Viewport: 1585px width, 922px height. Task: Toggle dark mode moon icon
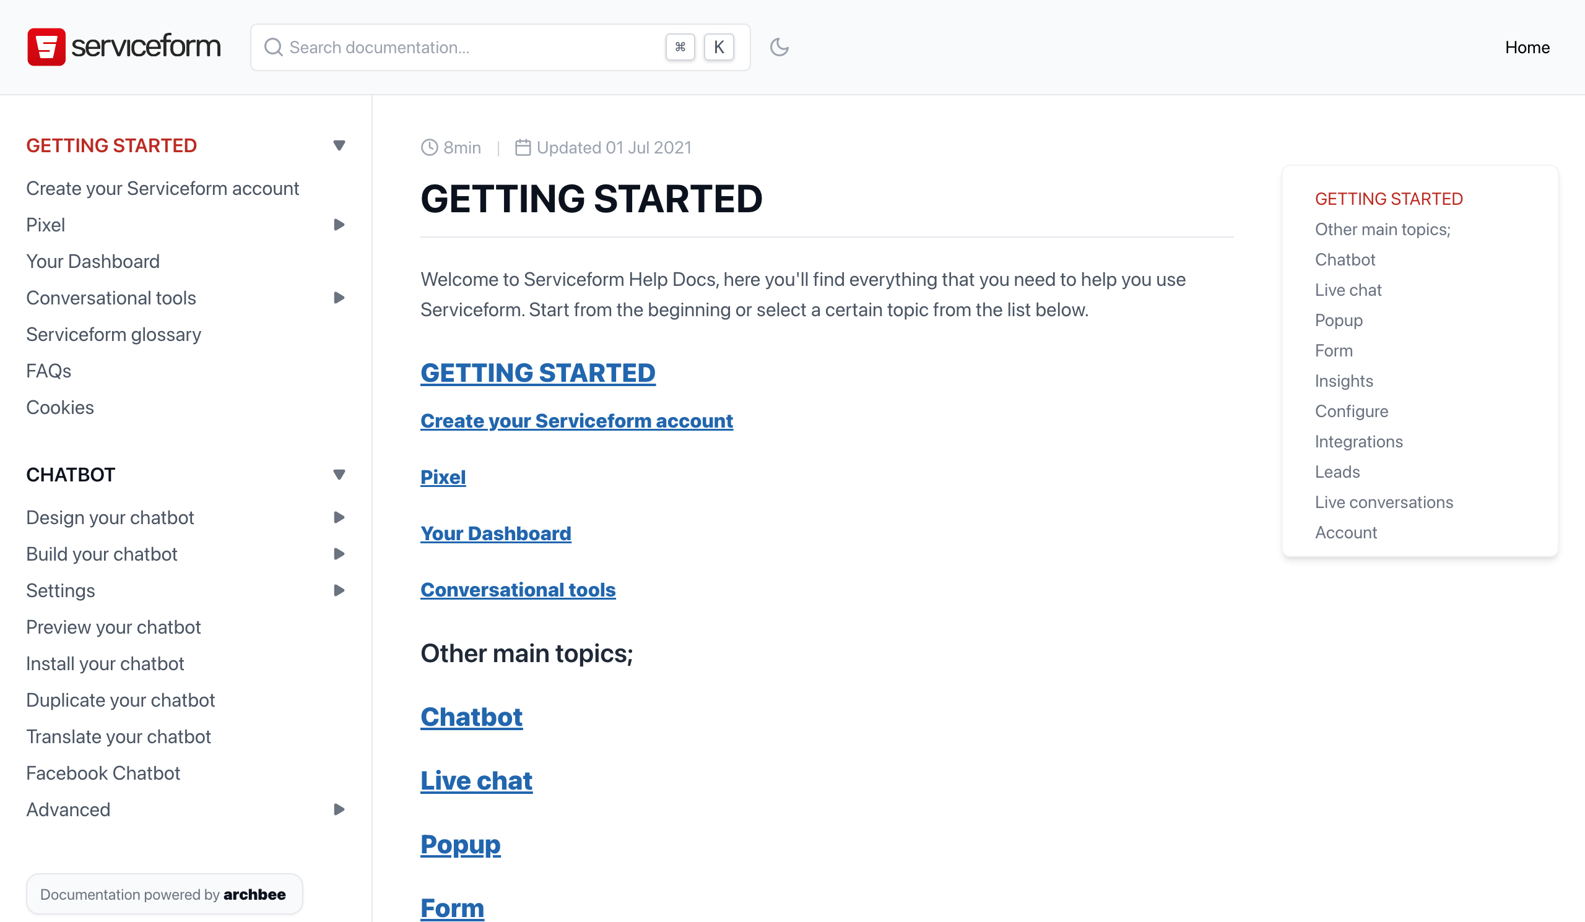point(779,47)
